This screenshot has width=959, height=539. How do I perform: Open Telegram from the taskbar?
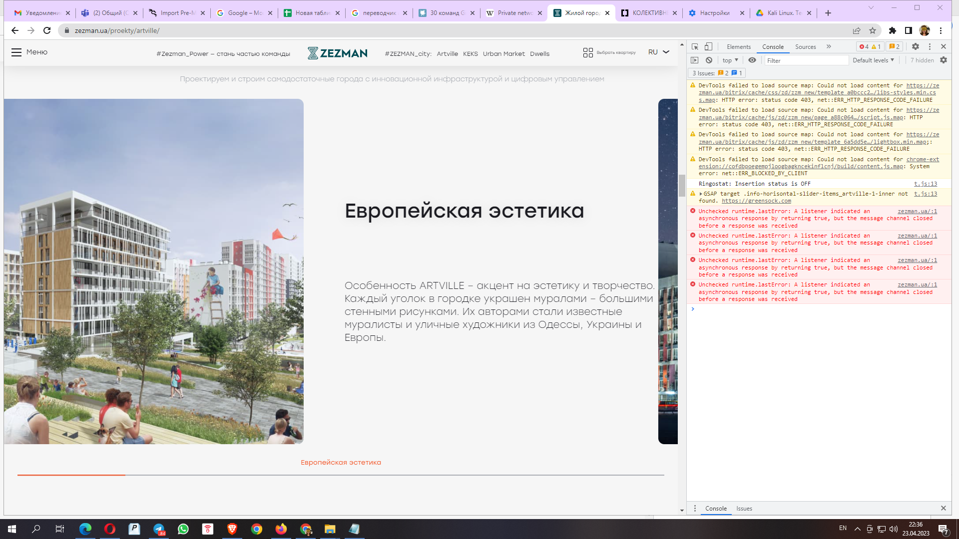click(x=159, y=529)
